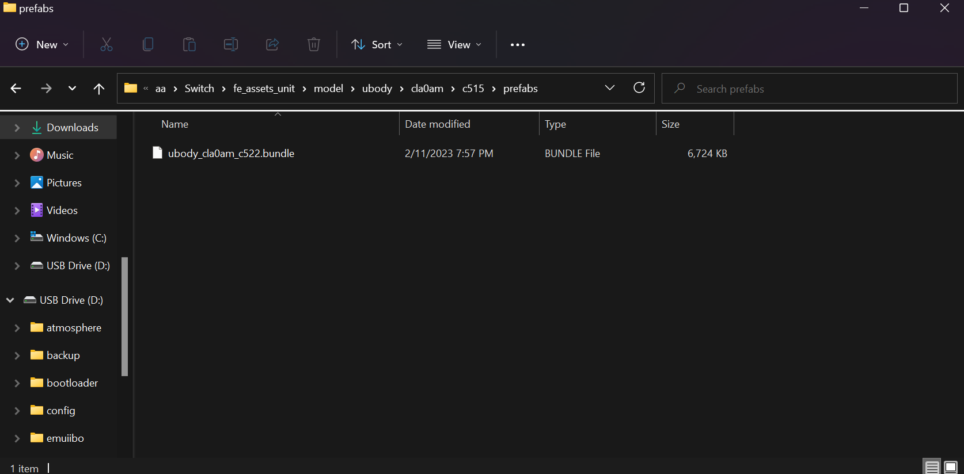Open the Sort dropdown menu
The height and width of the screenshot is (474, 964).
click(377, 44)
